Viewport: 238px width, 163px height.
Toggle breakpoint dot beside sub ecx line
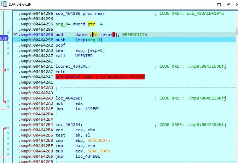point(8,149)
